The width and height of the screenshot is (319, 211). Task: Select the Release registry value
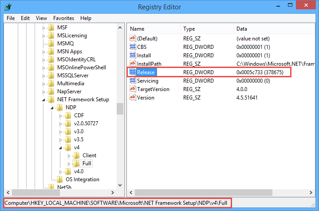146,72
